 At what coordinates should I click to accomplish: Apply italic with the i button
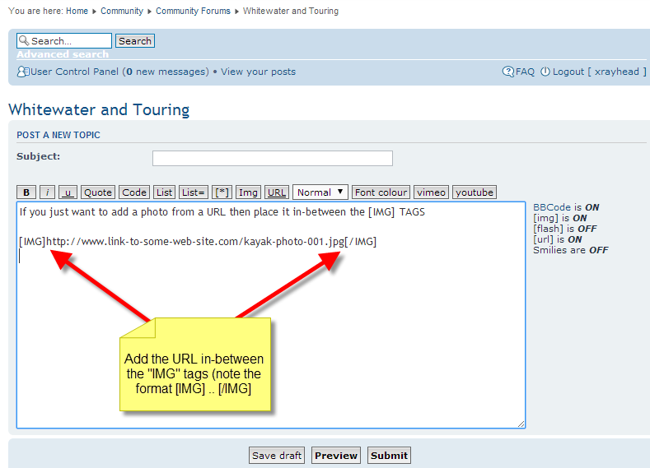coord(47,192)
